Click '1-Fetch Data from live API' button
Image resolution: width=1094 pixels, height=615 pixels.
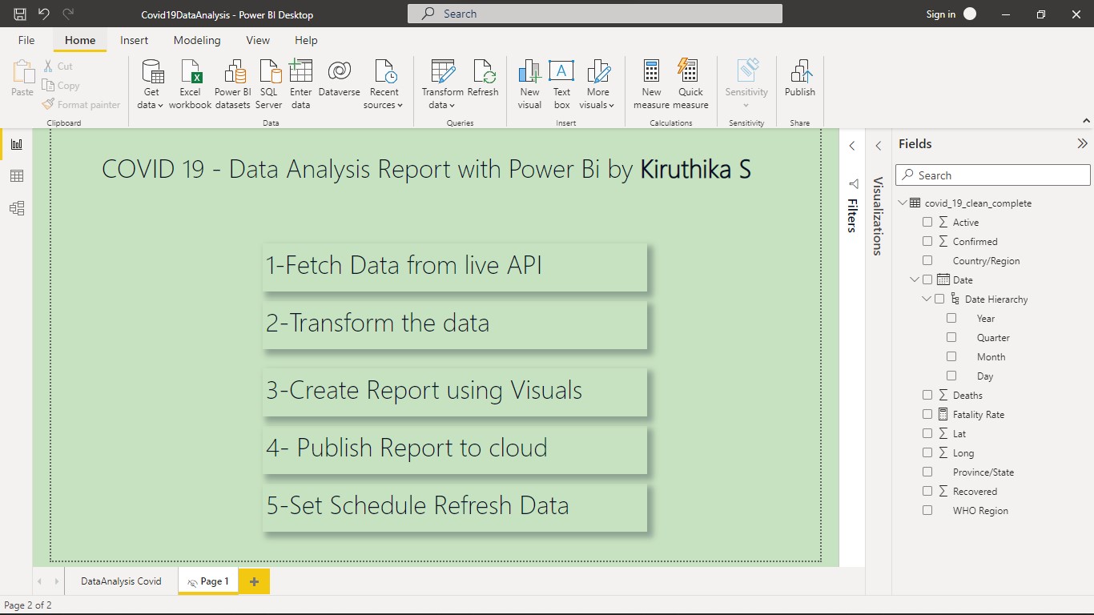(455, 267)
